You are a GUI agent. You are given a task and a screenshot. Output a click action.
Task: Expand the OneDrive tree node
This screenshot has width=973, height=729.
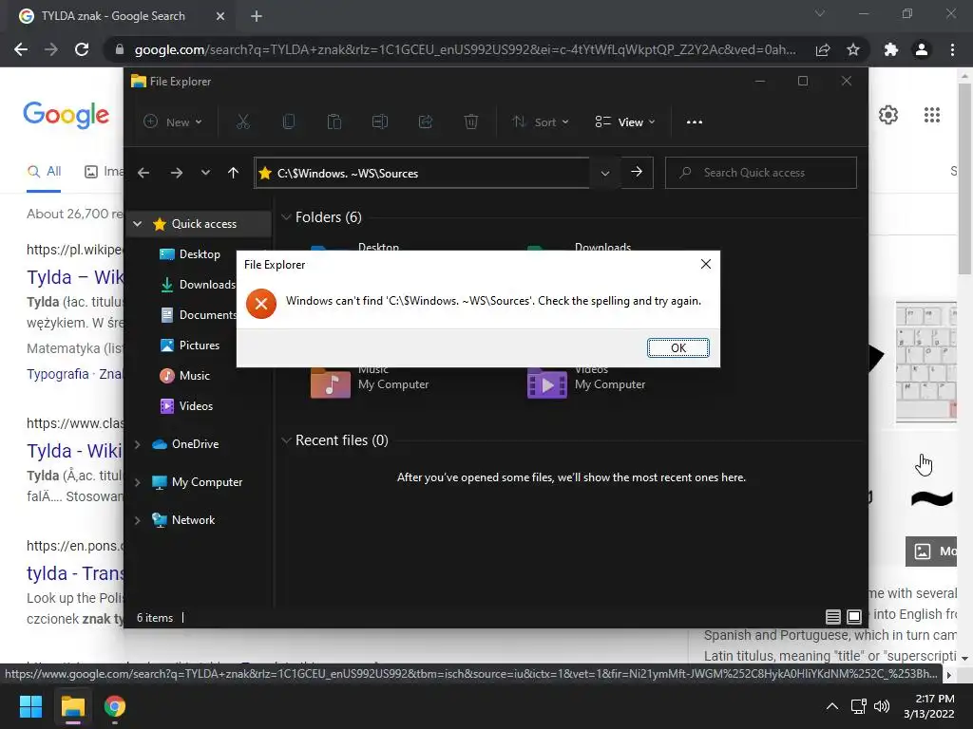pos(138,444)
